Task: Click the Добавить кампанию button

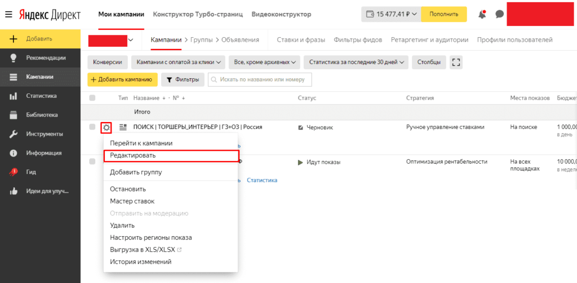Action: (122, 80)
